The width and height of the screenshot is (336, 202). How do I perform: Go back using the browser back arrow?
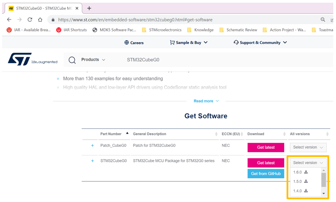pyautogui.click(x=9, y=20)
